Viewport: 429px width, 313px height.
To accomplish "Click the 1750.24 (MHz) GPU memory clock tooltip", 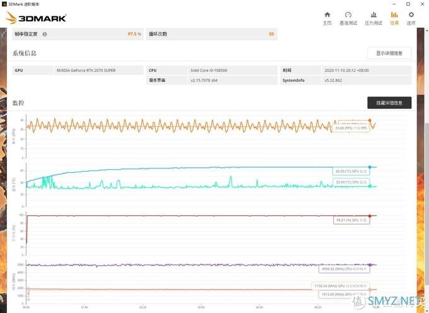I will coord(341,286).
